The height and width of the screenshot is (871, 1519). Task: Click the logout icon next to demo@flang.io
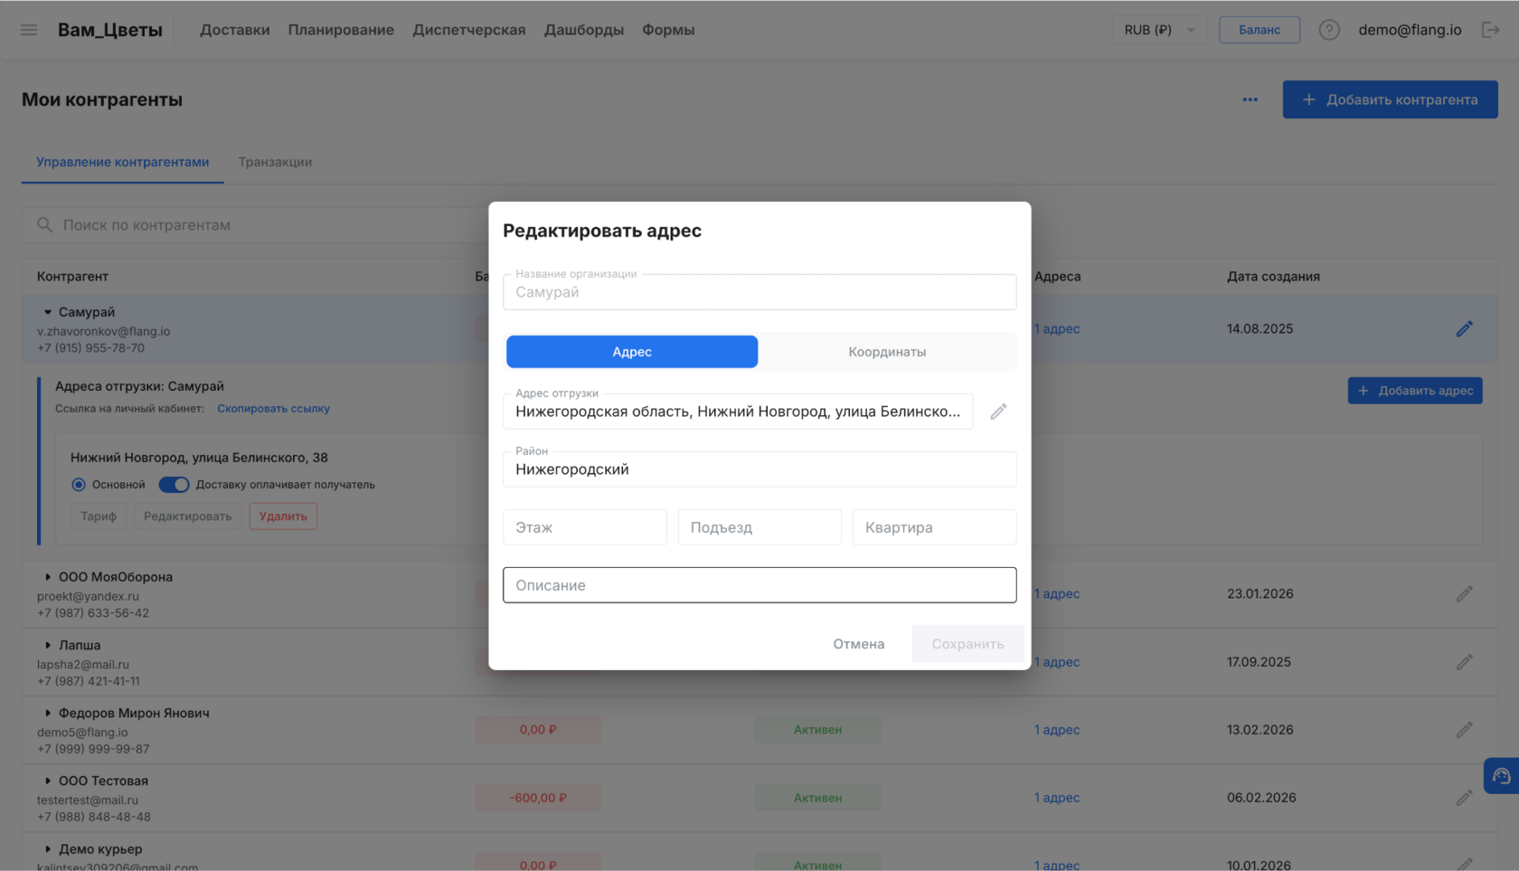pos(1490,30)
